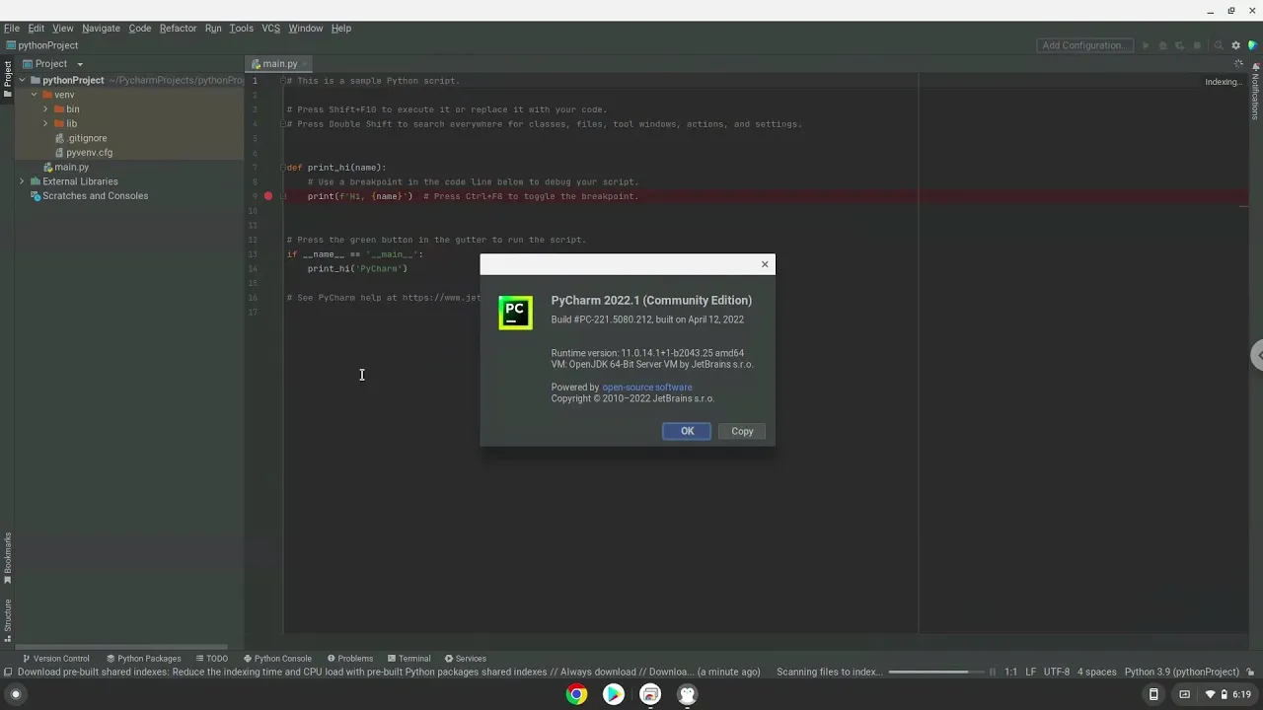Select .gitignore in project tree
1263x710 pixels.
(x=81, y=138)
